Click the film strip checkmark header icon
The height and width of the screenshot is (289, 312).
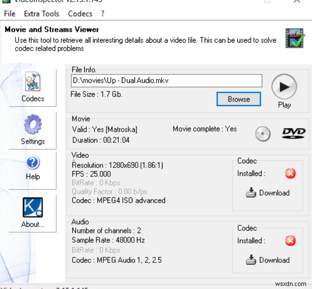[x=294, y=38]
